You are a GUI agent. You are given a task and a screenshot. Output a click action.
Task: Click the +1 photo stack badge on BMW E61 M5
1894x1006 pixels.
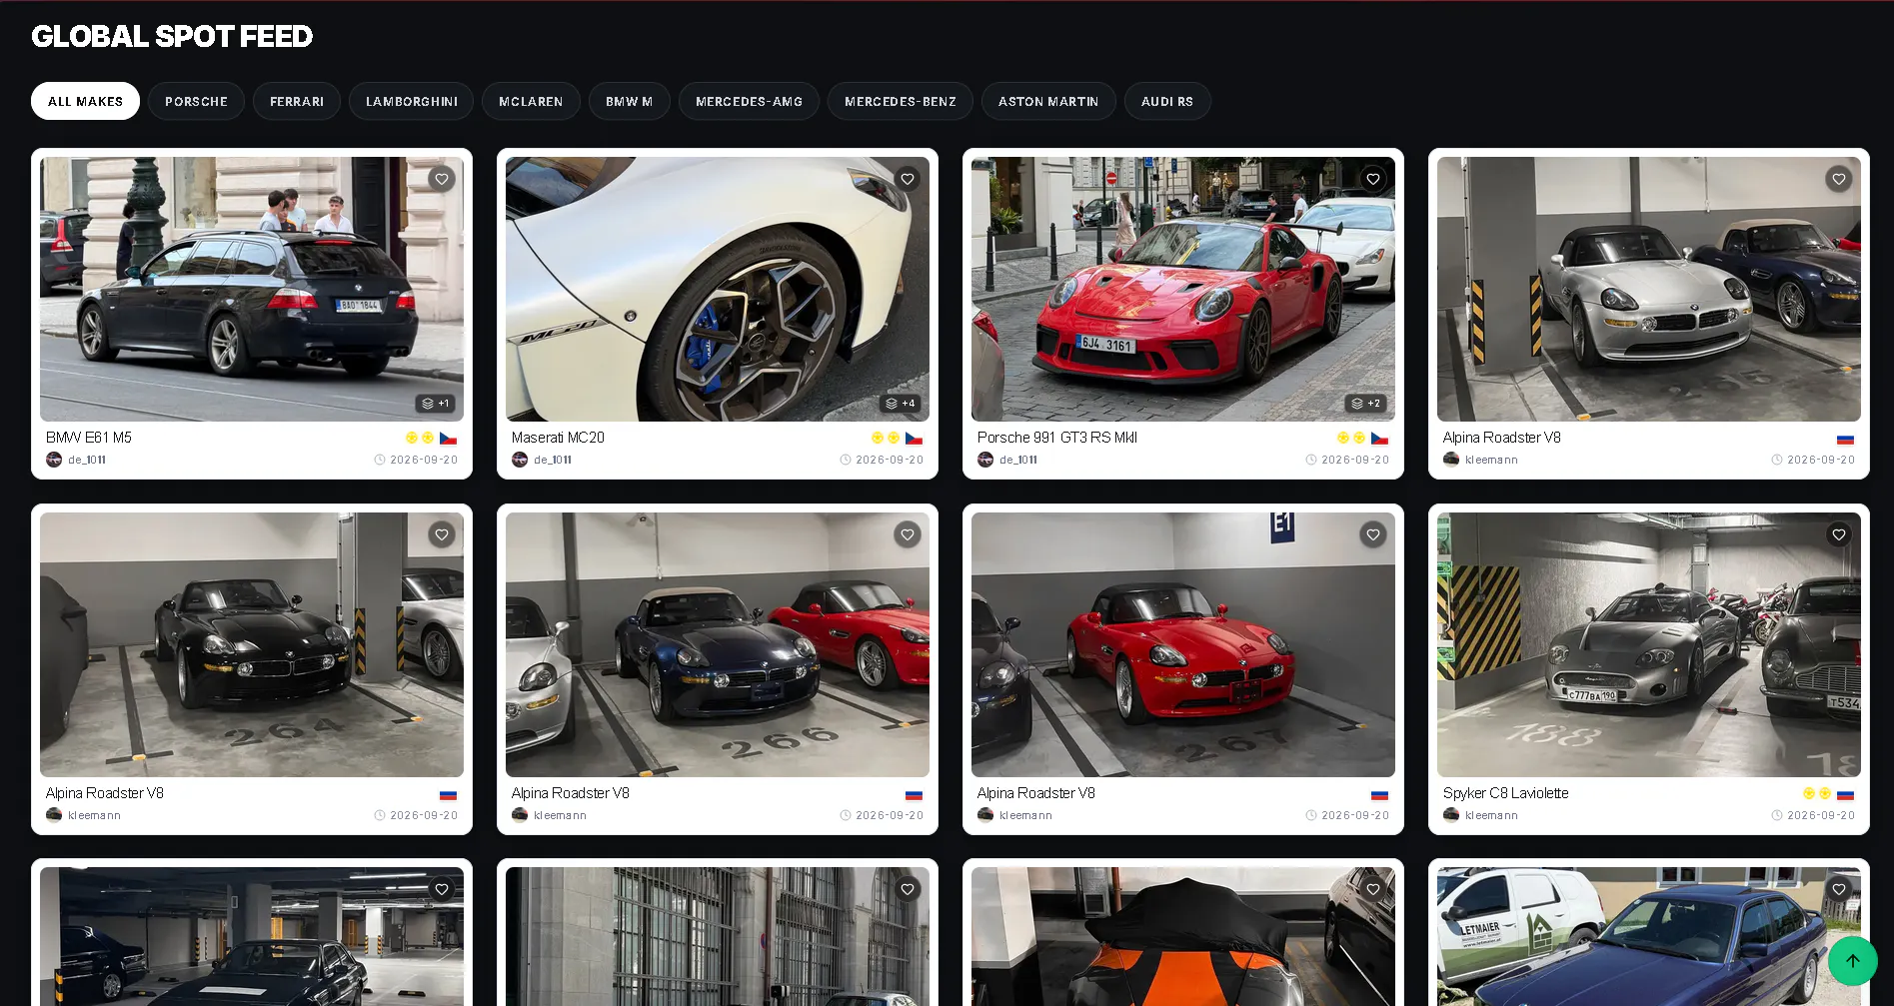tap(436, 404)
